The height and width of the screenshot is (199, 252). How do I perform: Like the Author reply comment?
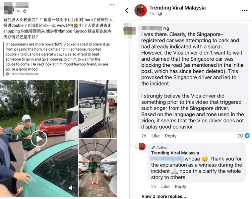[x=166, y=187]
